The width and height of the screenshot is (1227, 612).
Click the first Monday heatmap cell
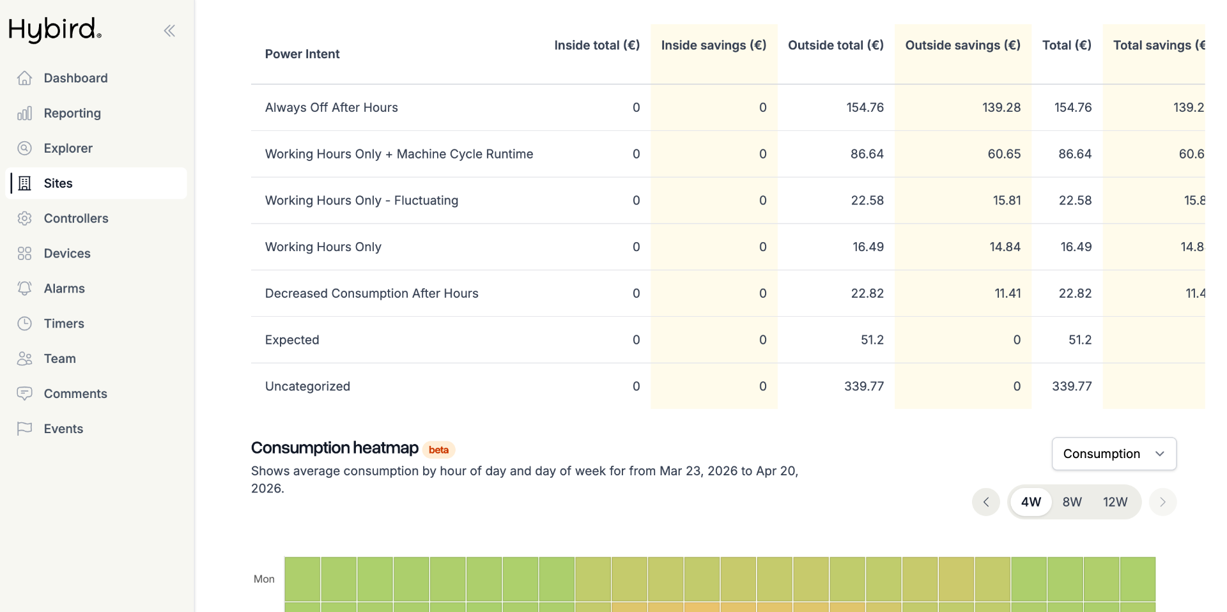tap(302, 579)
